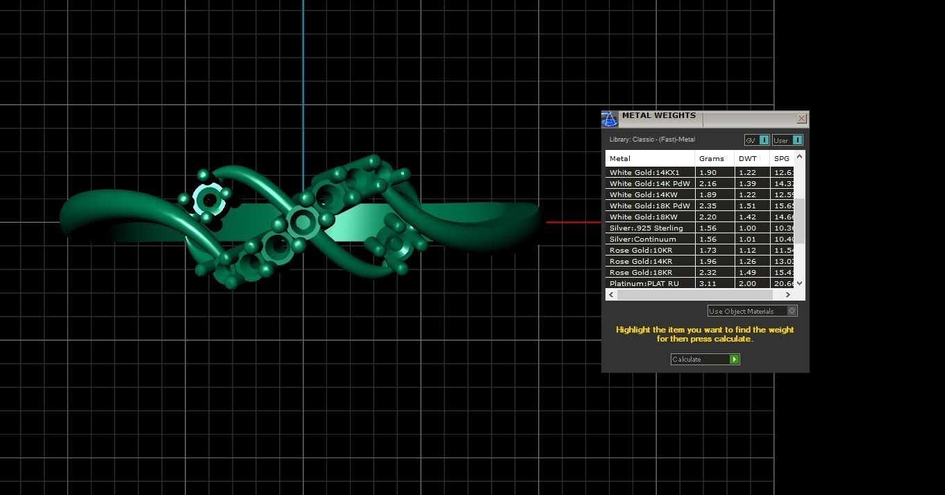945x495 pixels.
Task: Click the Library: Classic - (Fast)-Metal label
Action: 652,140
